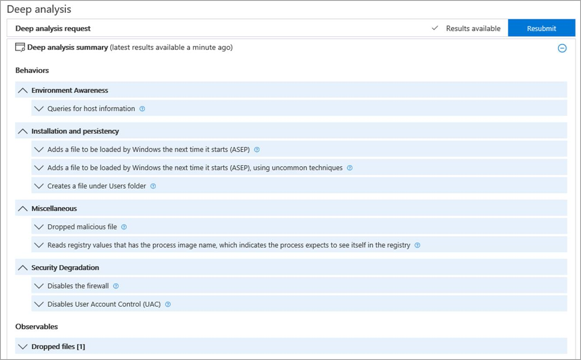Click the Deep analysis summary report icon

pos(20,47)
